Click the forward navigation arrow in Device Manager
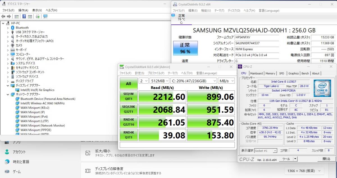The image size is (337, 178). (x=9, y=16)
